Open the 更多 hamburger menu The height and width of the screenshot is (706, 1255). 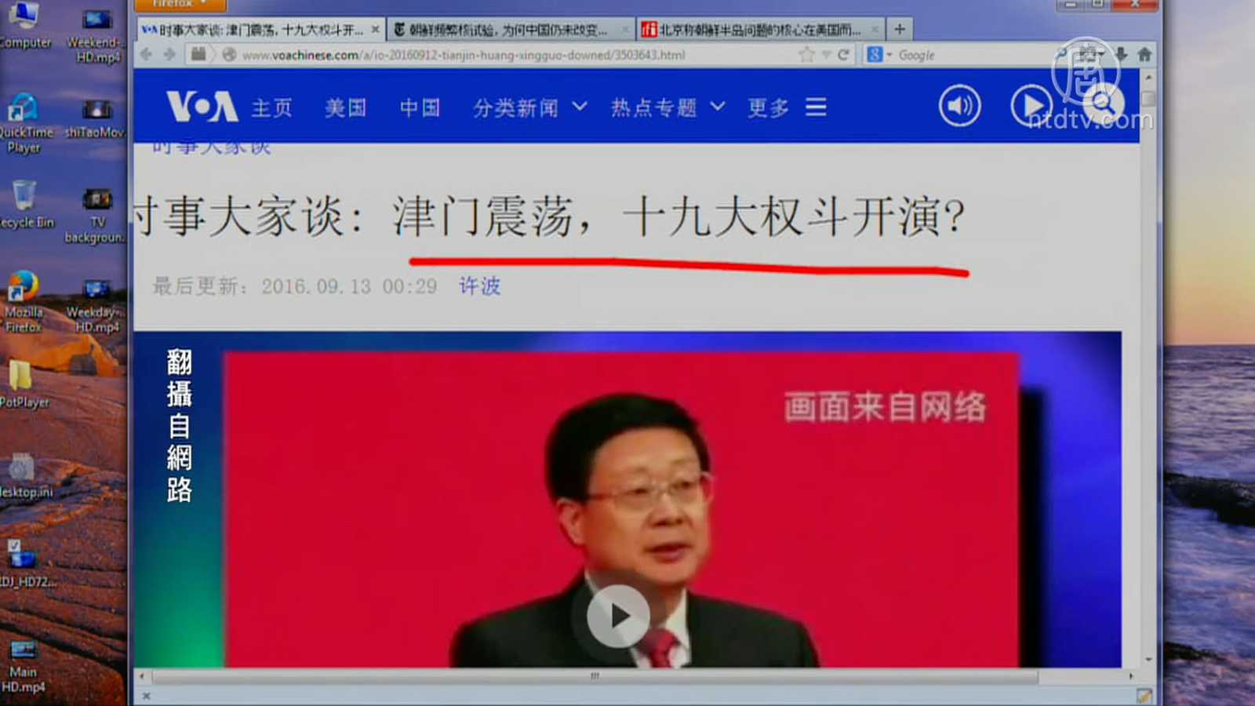pos(787,107)
